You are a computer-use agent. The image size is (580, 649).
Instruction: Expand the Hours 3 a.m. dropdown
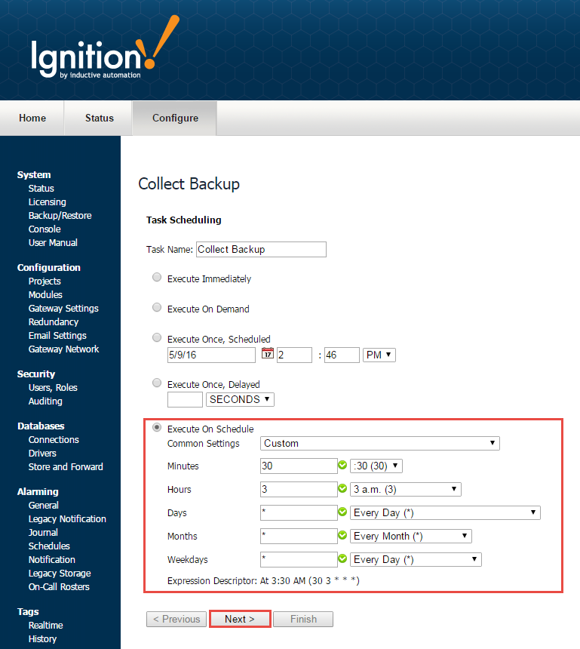(405, 489)
